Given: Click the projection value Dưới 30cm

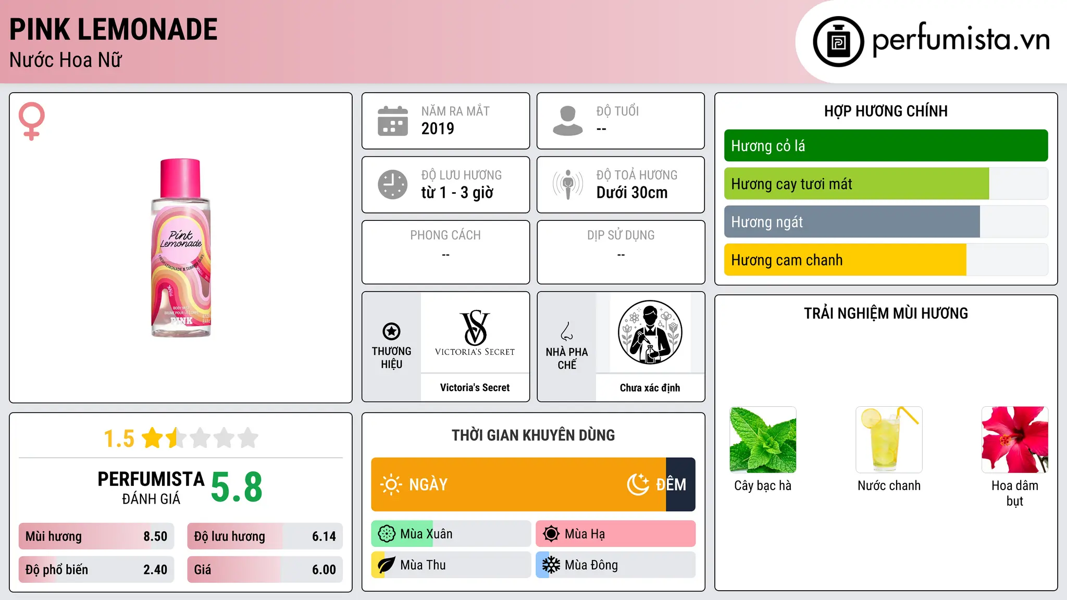Looking at the screenshot, I should click(632, 193).
